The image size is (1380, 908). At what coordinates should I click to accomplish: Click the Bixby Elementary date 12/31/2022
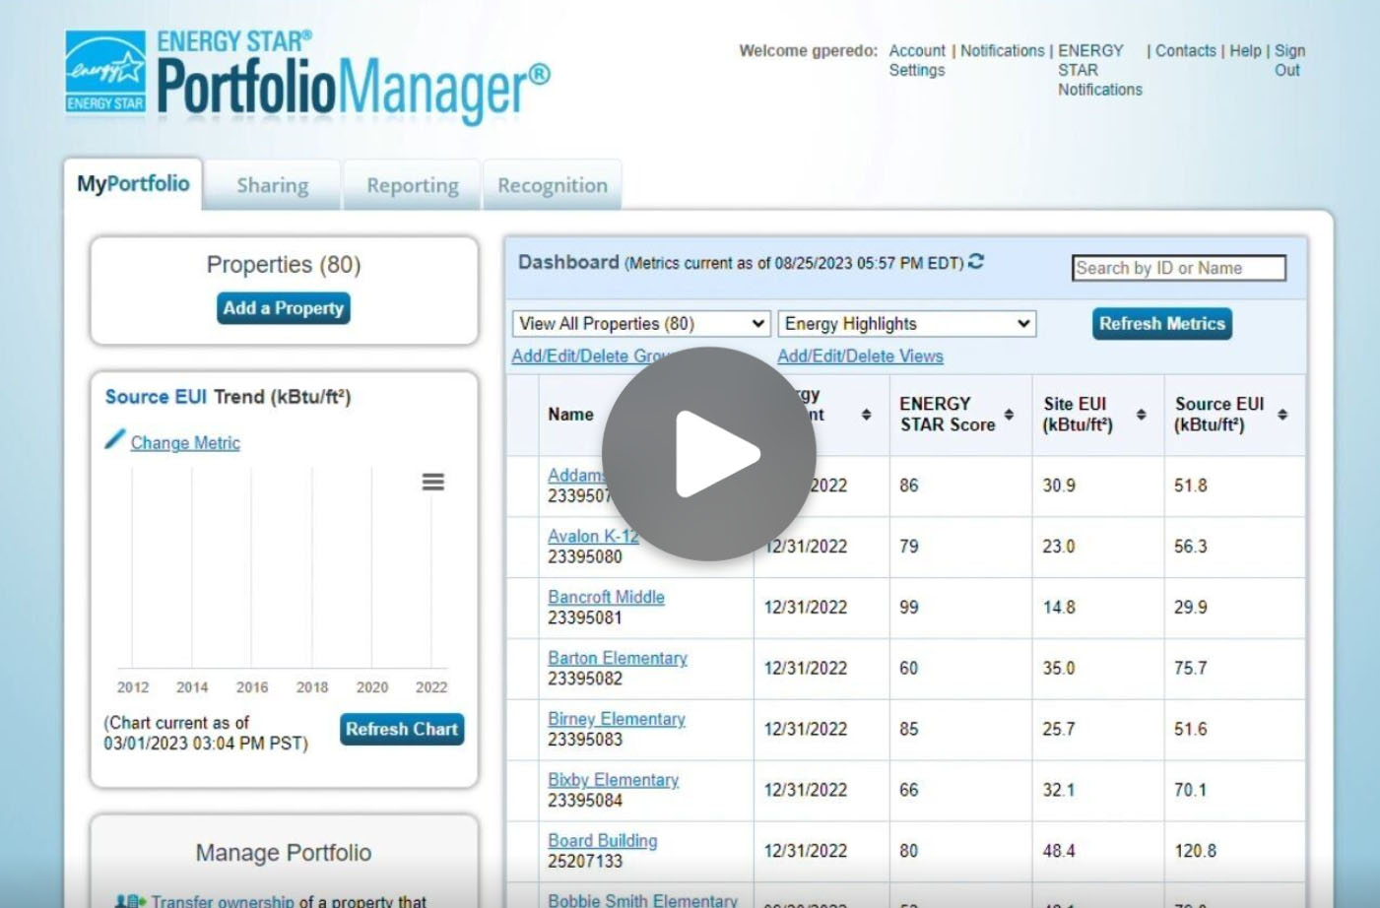tap(806, 790)
